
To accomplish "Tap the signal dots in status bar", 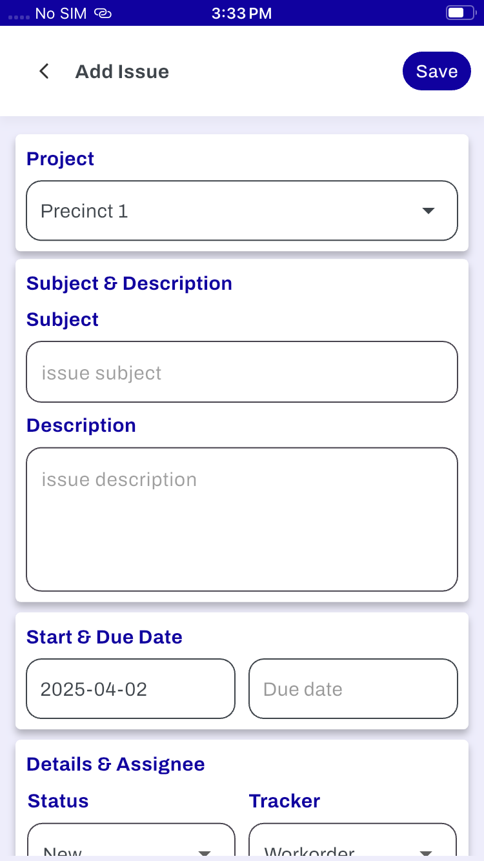I will (19, 15).
